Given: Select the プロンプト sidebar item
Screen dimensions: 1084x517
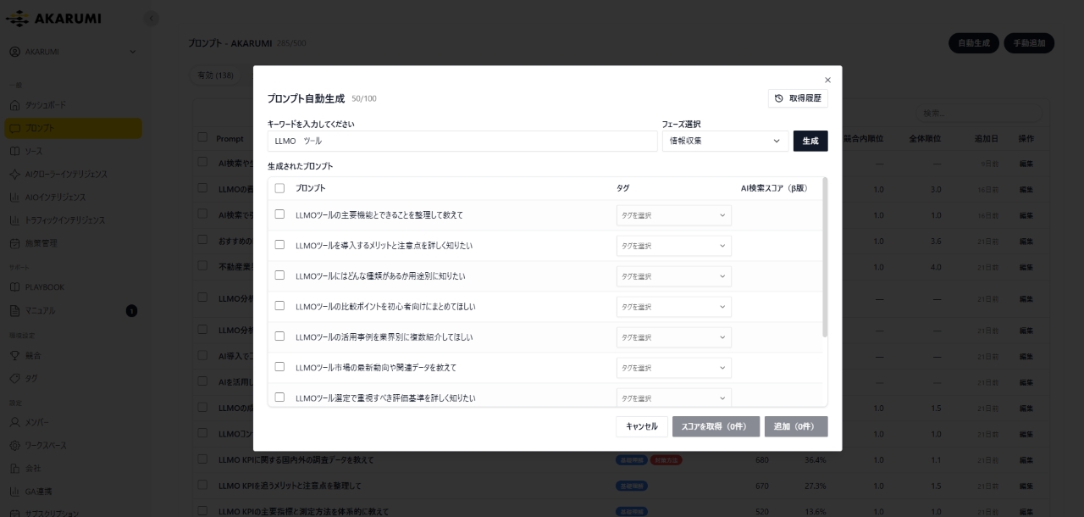Looking at the screenshot, I should [x=73, y=128].
